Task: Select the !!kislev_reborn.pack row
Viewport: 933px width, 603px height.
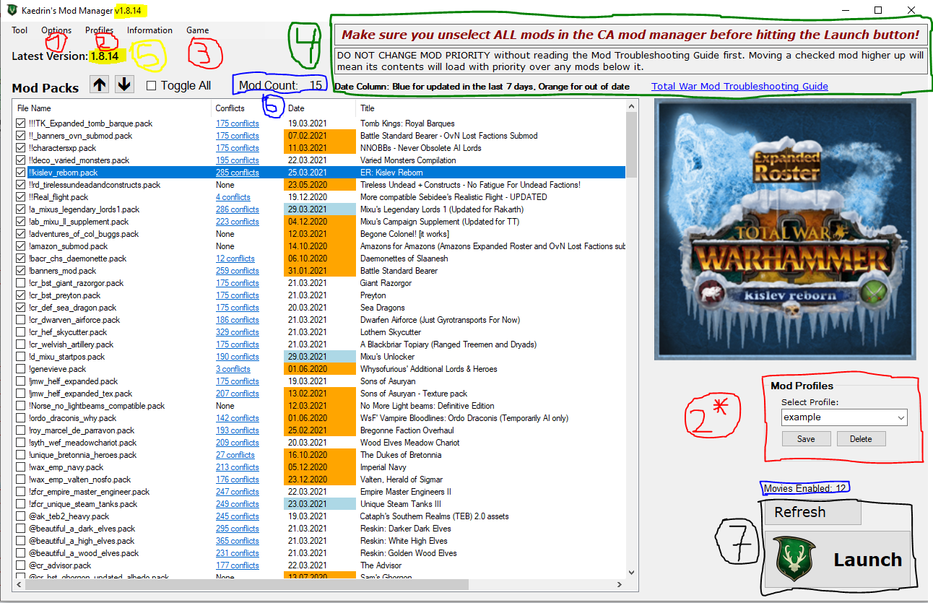Action: coord(319,173)
